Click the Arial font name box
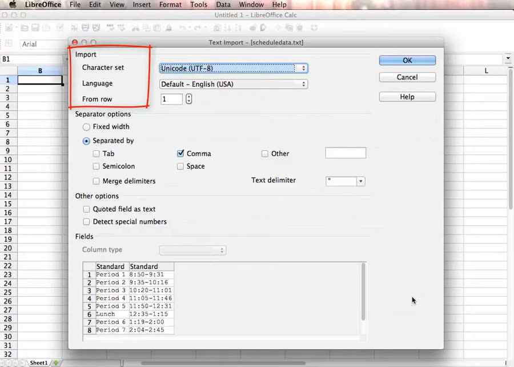This screenshot has width=514, height=367. [x=44, y=44]
